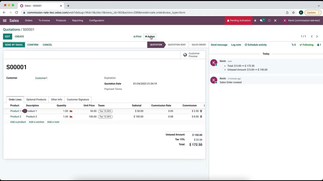Open the activities clock icon
The height and width of the screenshot is (181, 323).
[x=269, y=21]
